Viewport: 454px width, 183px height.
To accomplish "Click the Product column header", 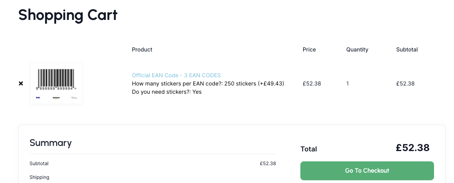I will pyautogui.click(x=142, y=49).
